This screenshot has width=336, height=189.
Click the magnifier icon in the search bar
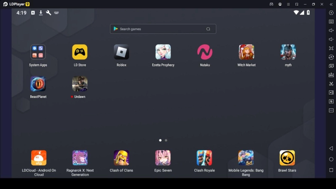point(208,29)
